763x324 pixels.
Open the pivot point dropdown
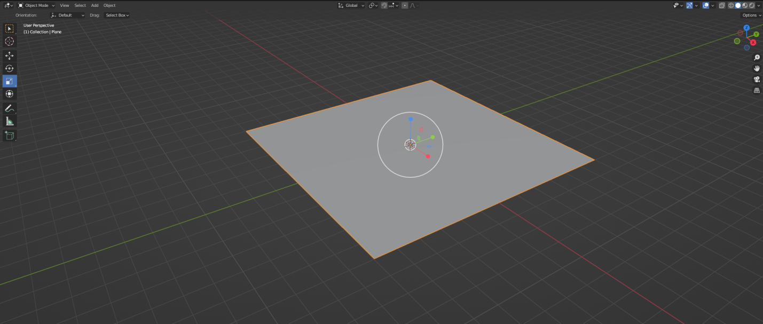coord(373,5)
